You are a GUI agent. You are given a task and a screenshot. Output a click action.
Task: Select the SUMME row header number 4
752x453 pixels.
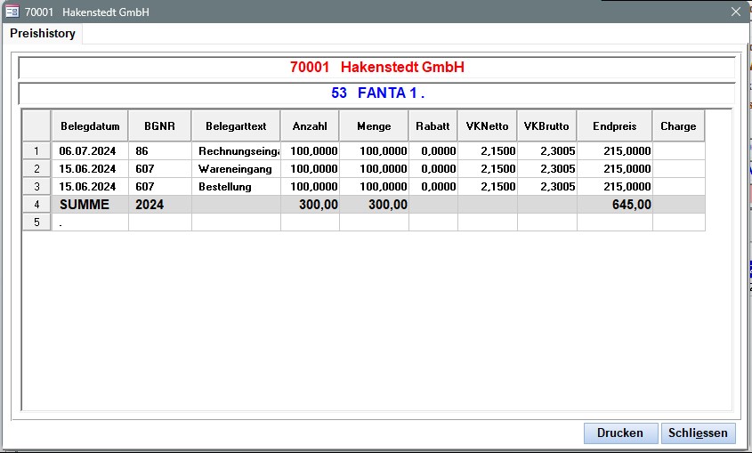36,205
